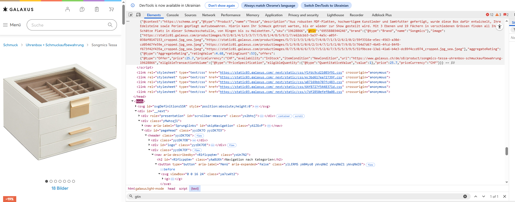The image size is (515, 202).
Task: Expand the div id logo node
Action: click(x=149, y=145)
